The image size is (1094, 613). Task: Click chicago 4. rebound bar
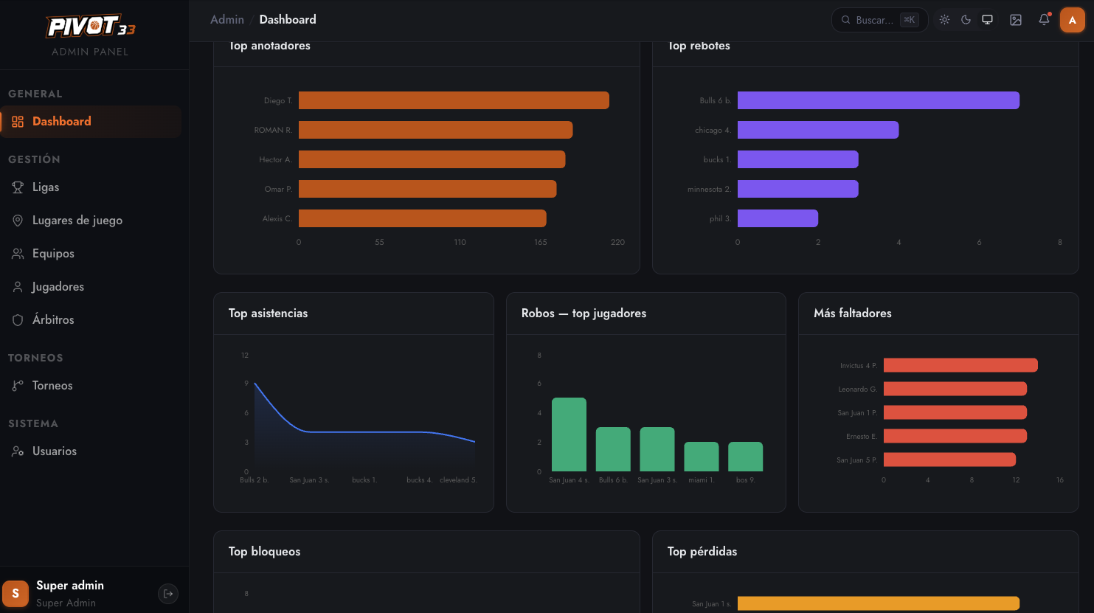tap(818, 130)
